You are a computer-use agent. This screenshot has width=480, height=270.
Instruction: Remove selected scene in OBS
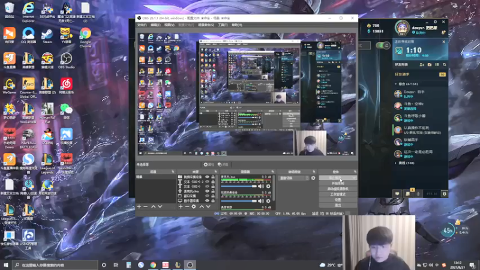(146, 206)
